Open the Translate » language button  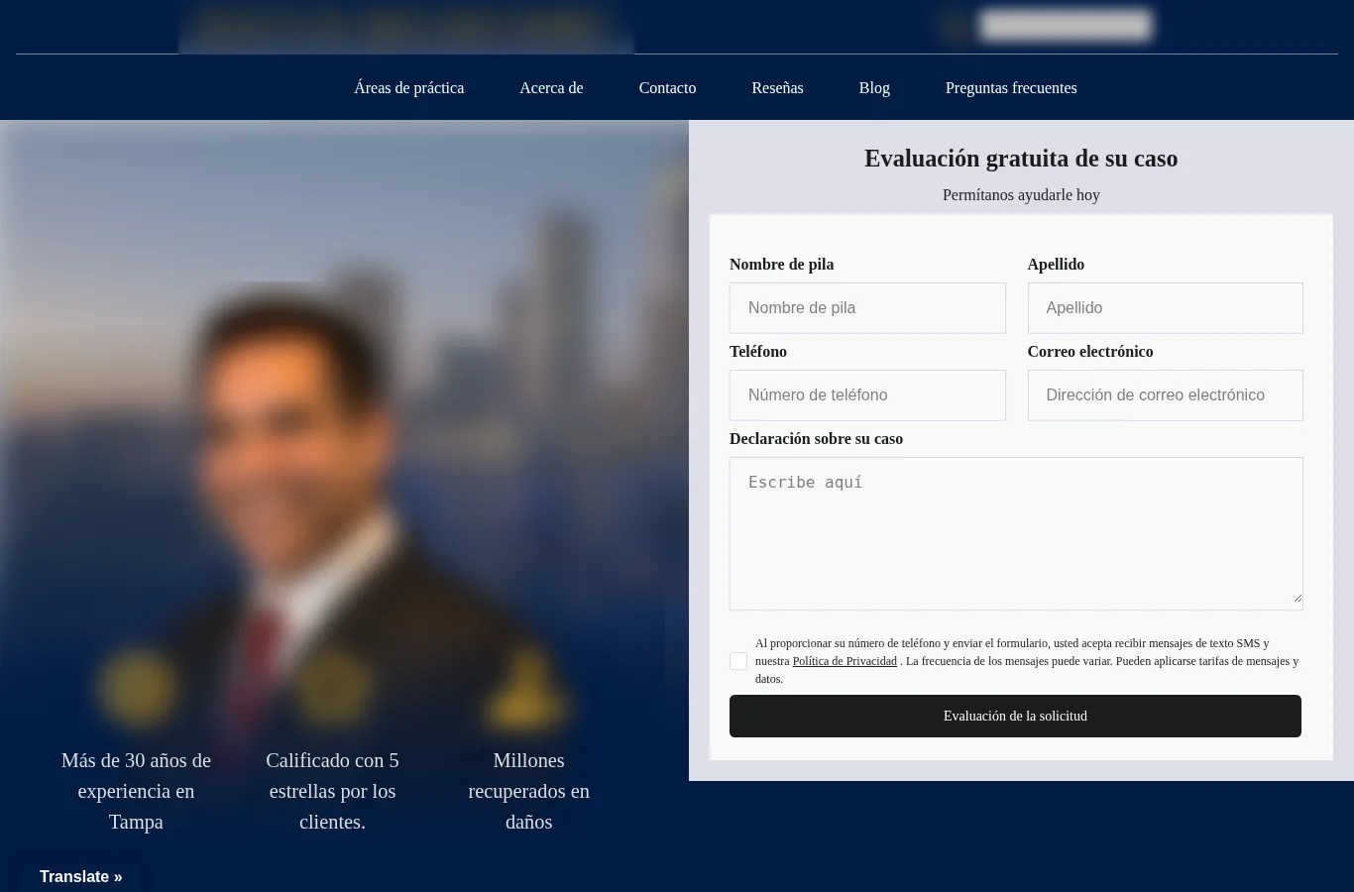[x=81, y=876]
